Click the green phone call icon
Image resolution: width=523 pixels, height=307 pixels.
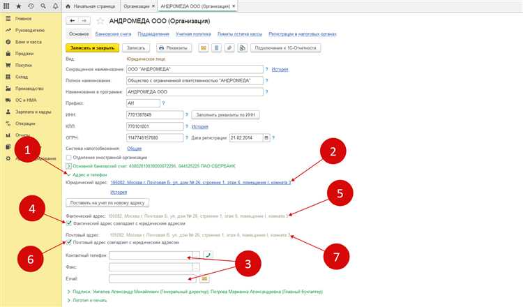208,255
